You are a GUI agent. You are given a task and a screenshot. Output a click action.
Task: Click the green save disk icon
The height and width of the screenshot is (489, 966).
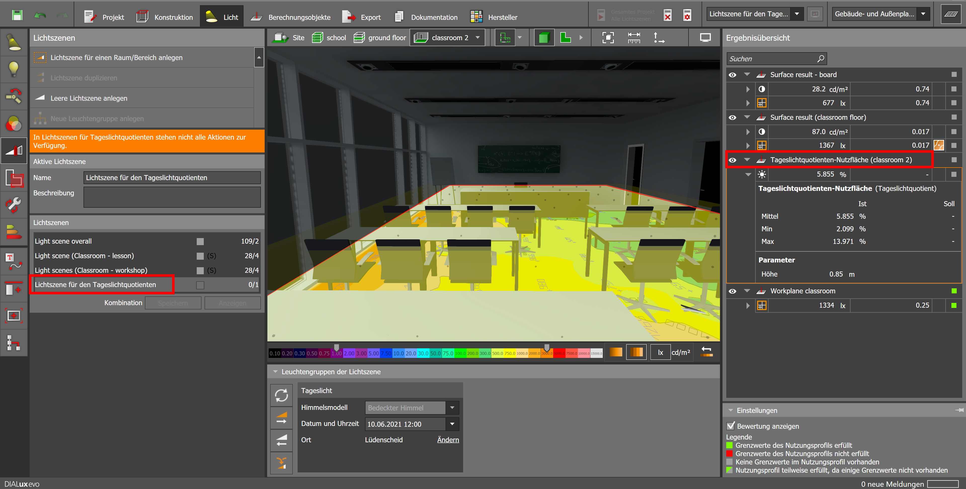pyautogui.click(x=17, y=15)
